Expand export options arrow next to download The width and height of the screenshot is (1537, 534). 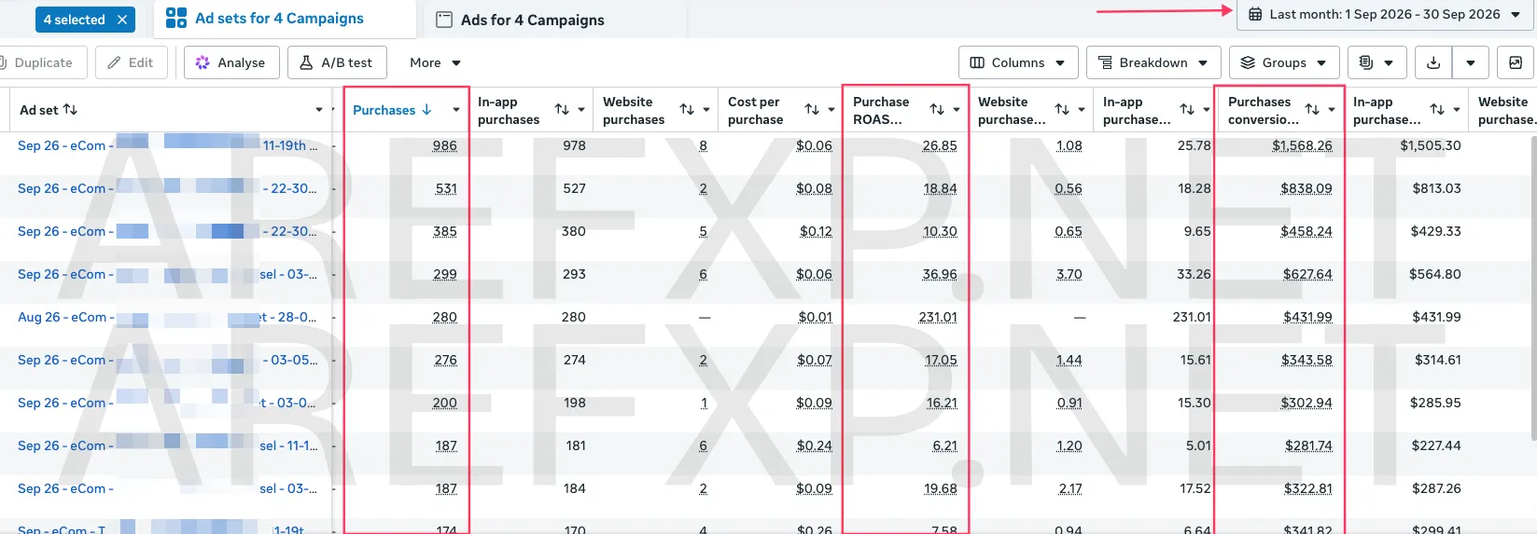[x=1471, y=62]
